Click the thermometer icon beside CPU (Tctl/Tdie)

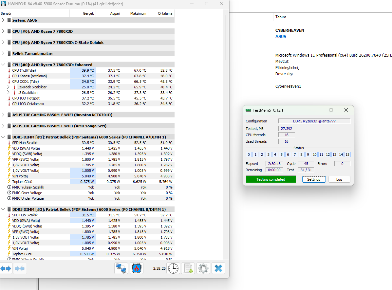[x=9, y=70]
